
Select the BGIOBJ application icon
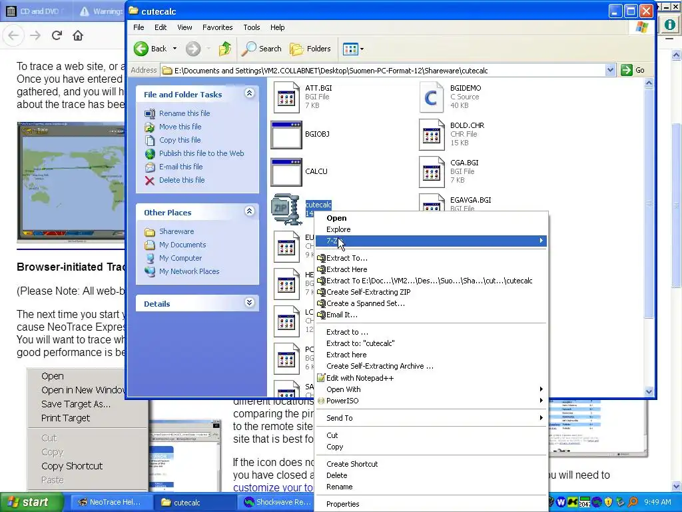(286, 135)
